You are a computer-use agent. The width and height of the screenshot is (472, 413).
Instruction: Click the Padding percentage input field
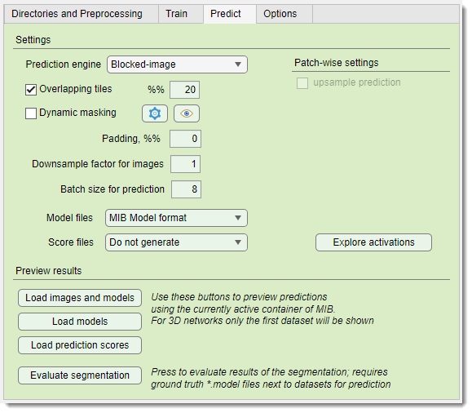click(185, 139)
